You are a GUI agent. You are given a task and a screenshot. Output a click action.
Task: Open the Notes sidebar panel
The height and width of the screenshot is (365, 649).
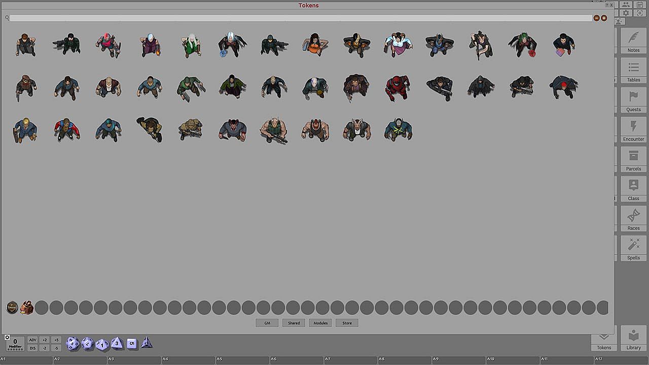[633, 41]
